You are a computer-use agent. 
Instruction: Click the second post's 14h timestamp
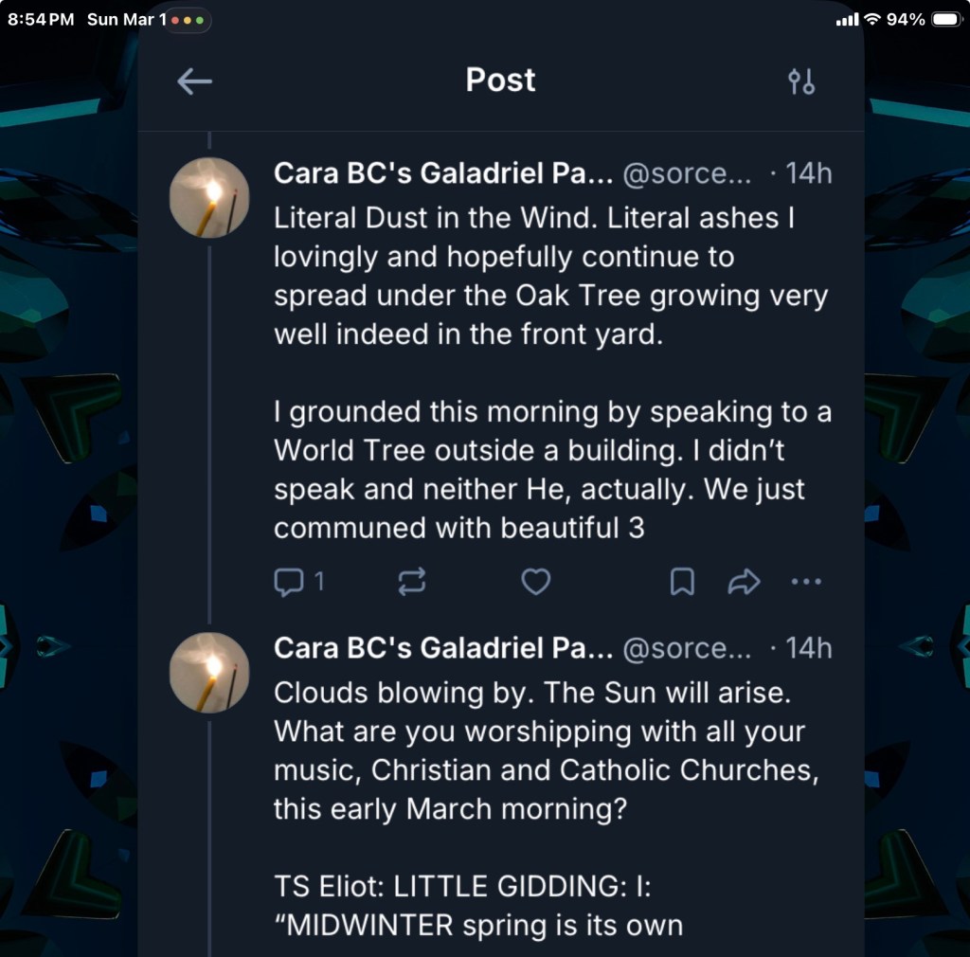(808, 649)
